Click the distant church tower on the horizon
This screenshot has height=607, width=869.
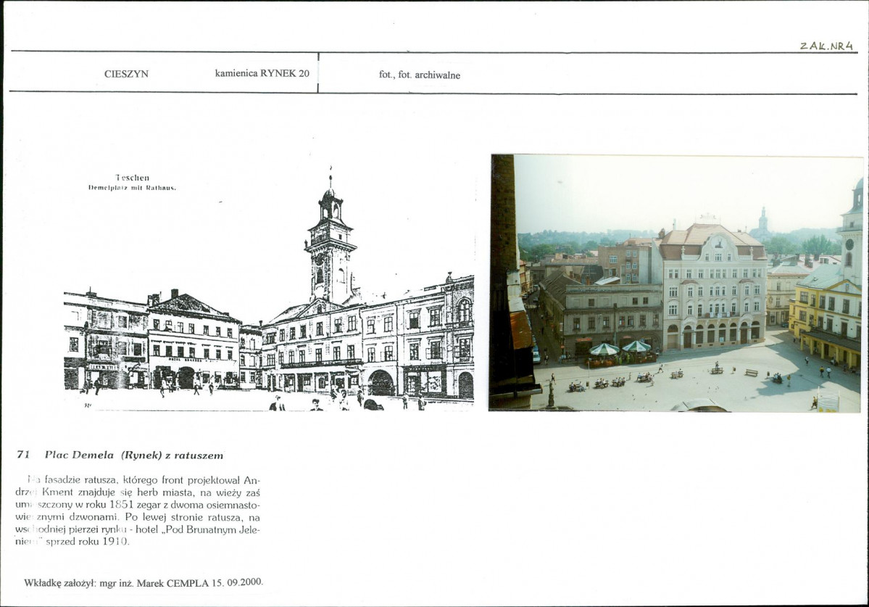(x=763, y=221)
